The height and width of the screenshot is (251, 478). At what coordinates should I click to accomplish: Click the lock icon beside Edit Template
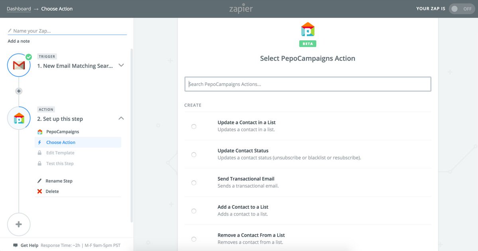pyautogui.click(x=39, y=153)
